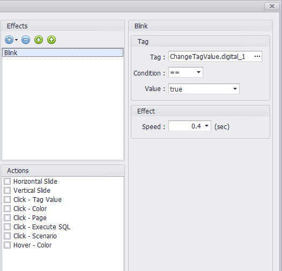
Task: Enable Horizontal Slide action checkbox
Action: pos(7,182)
